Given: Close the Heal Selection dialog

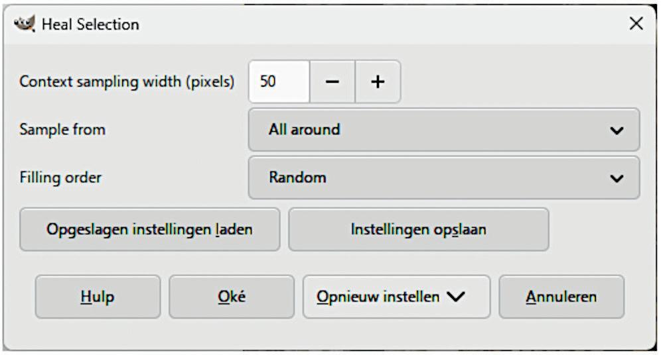Looking at the screenshot, I should pyautogui.click(x=636, y=25).
